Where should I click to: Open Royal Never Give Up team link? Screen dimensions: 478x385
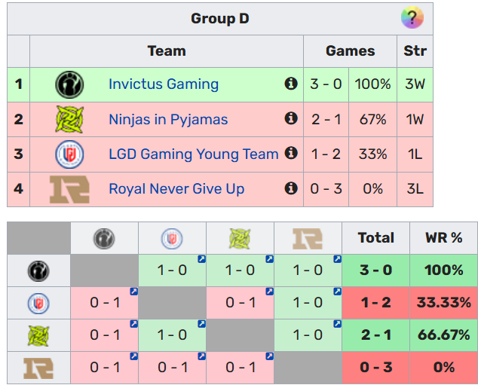(176, 188)
